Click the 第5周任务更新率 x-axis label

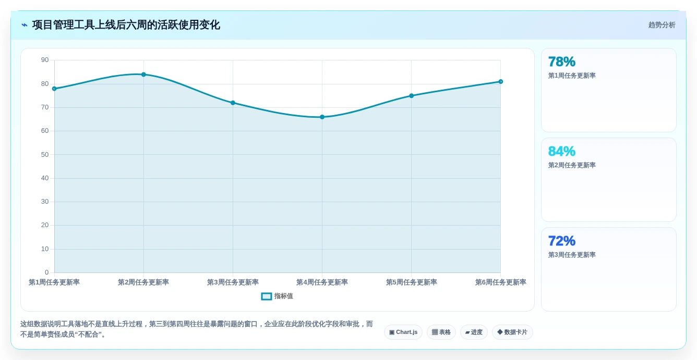(411, 282)
